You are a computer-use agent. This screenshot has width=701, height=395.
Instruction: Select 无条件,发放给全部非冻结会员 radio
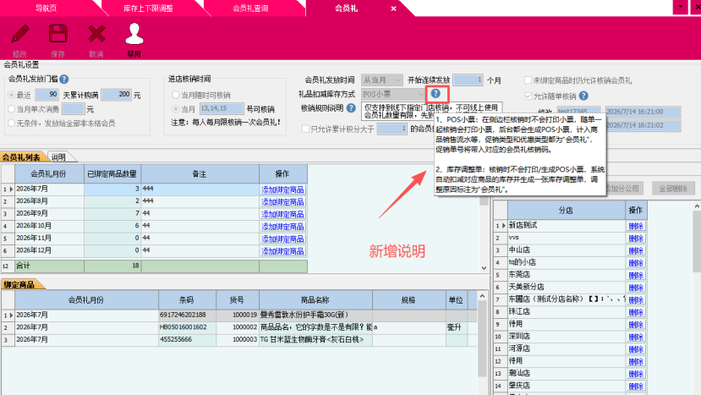tap(12, 123)
